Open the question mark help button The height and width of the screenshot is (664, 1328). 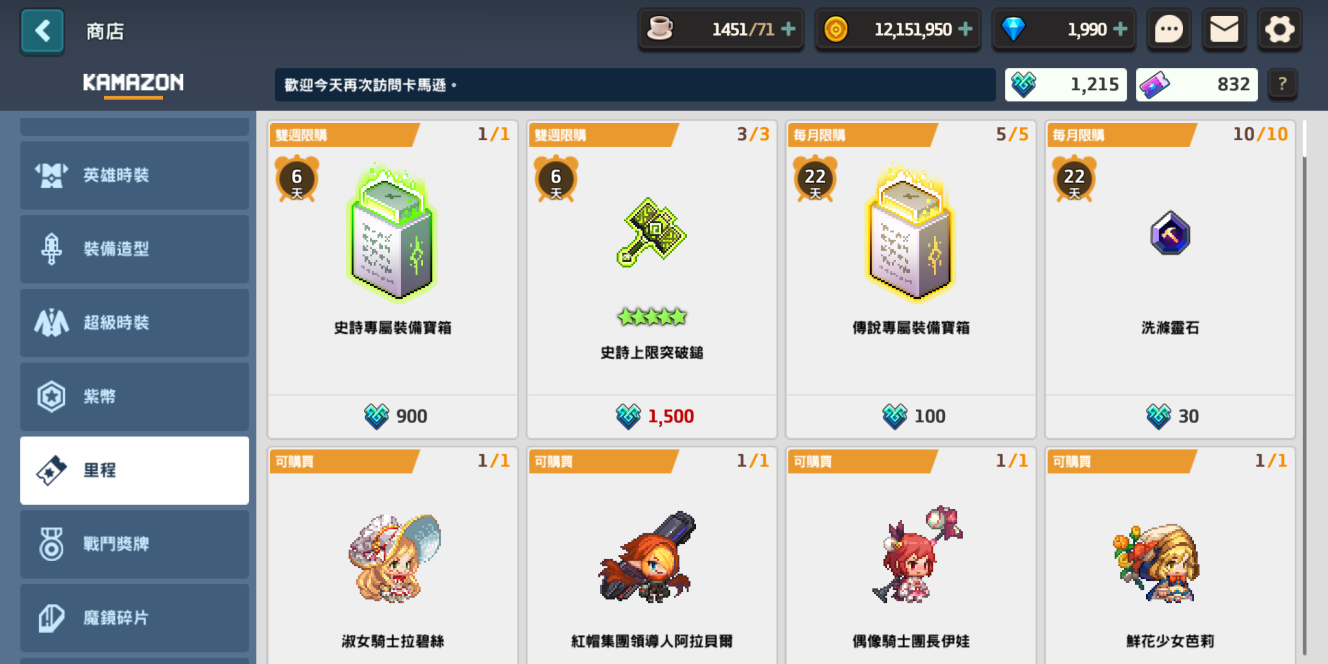(1282, 84)
